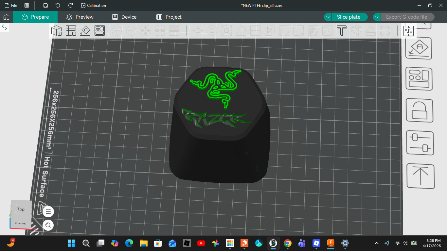The image size is (447, 251).
Task: Click the Top face of view cube
Action: 21,209
